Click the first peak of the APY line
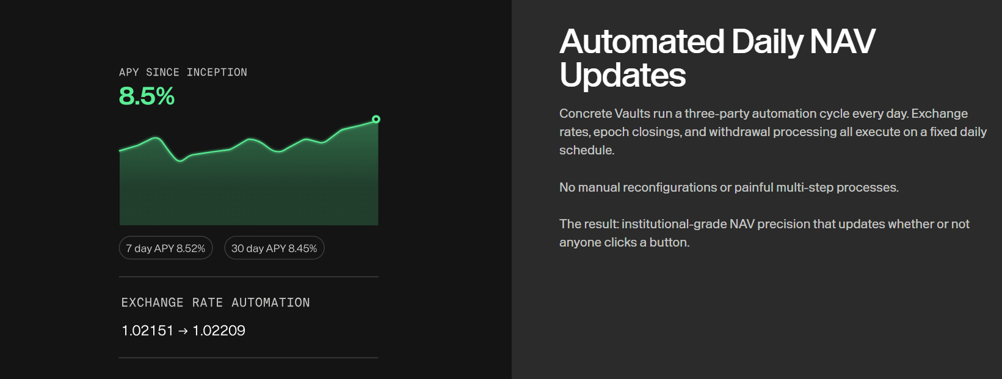Viewport: 1002px width, 379px height. click(157, 139)
